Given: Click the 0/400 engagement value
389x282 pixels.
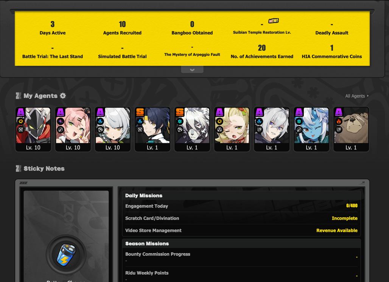Looking at the screenshot, I should (352, 205).
